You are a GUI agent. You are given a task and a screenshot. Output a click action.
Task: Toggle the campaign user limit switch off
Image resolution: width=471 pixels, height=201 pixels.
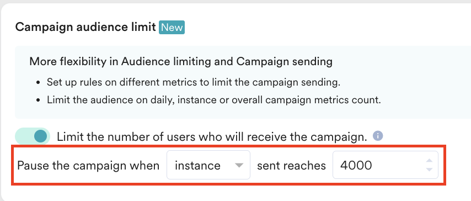(x=33, y=136)
